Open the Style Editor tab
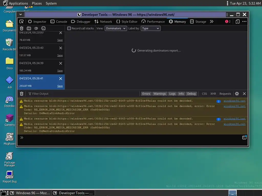 [x=127, y=22]
